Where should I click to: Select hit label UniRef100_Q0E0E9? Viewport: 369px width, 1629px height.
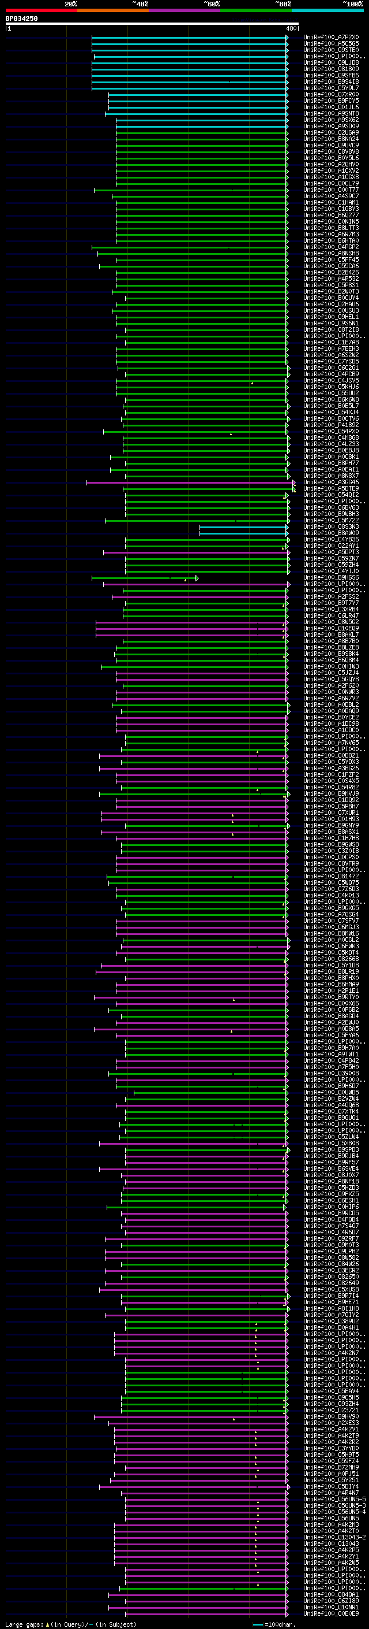pyautogui.click(x=331, y=1614)
